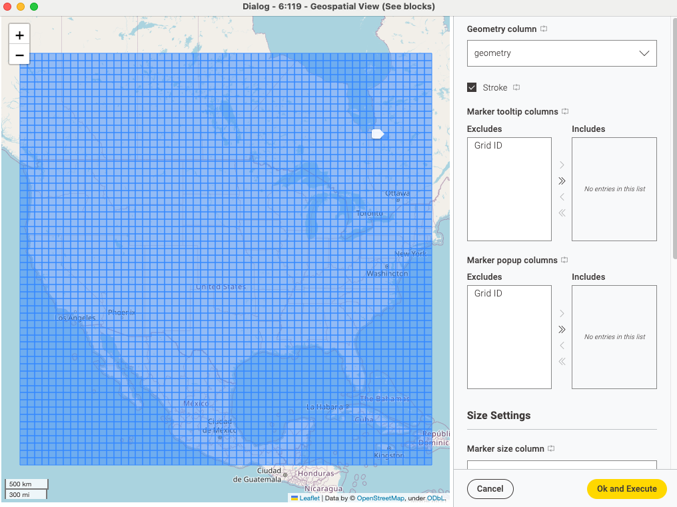This screenshot has height=507, width=677.
Task: Click the 500 km scale bar
Action: [27, 484]
